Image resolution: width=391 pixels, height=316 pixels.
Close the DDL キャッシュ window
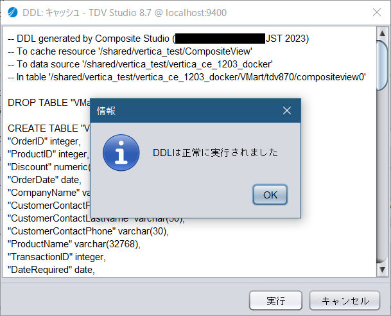[376, 12]
